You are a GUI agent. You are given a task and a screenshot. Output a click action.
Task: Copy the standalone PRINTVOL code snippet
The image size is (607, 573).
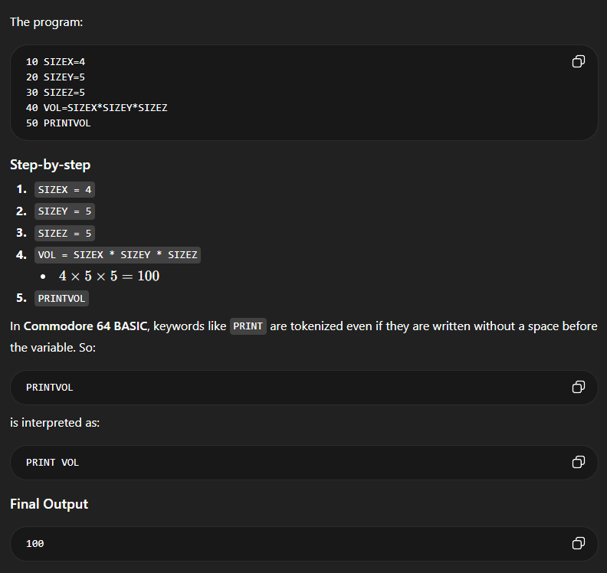(x=579, y=387)
